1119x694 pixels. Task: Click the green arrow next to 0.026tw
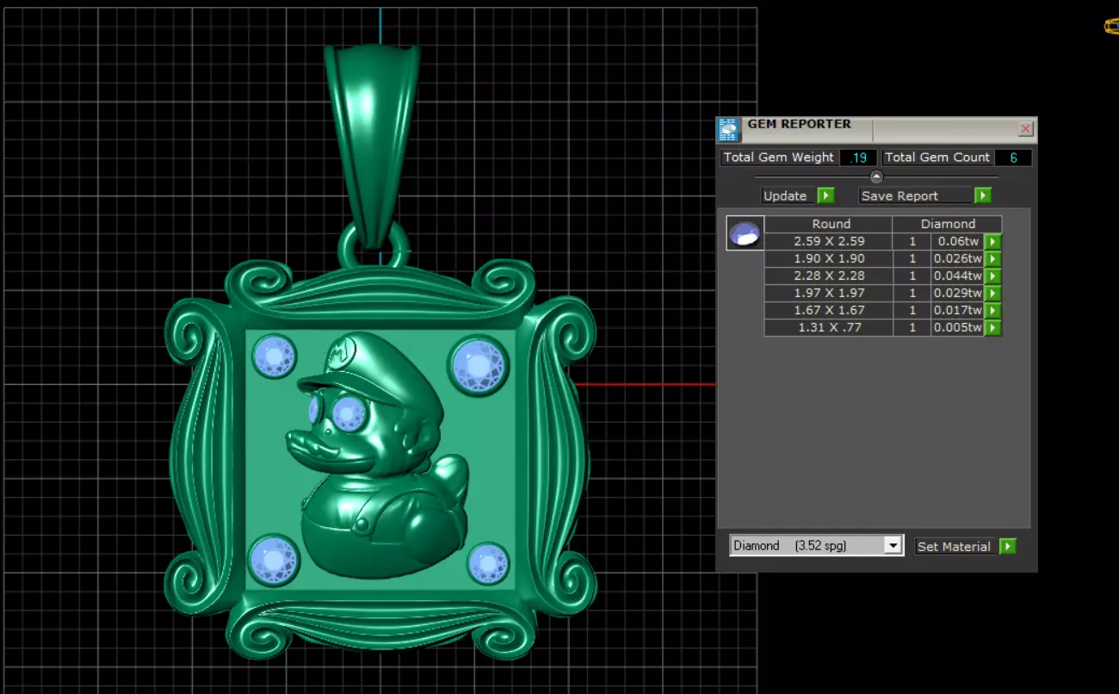pos(992,259)
